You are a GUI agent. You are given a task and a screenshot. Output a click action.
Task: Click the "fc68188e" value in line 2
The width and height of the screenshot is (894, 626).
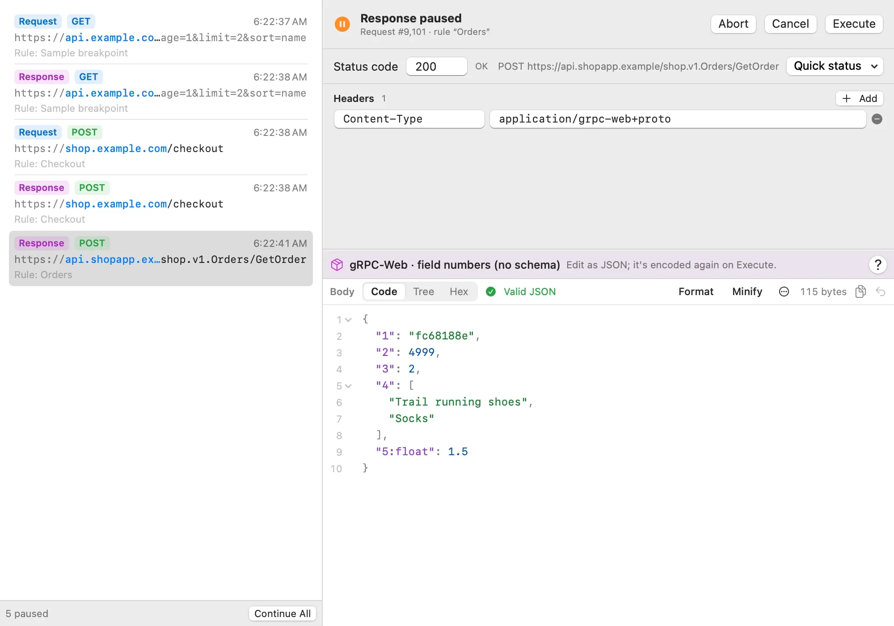[441, 336]
